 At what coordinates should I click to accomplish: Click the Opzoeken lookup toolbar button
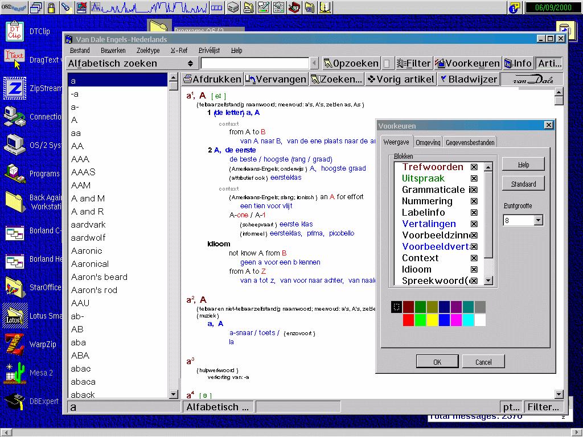point(351,64)
